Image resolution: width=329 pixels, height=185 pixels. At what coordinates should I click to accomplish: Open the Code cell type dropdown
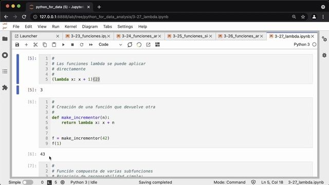pos(110,45)
